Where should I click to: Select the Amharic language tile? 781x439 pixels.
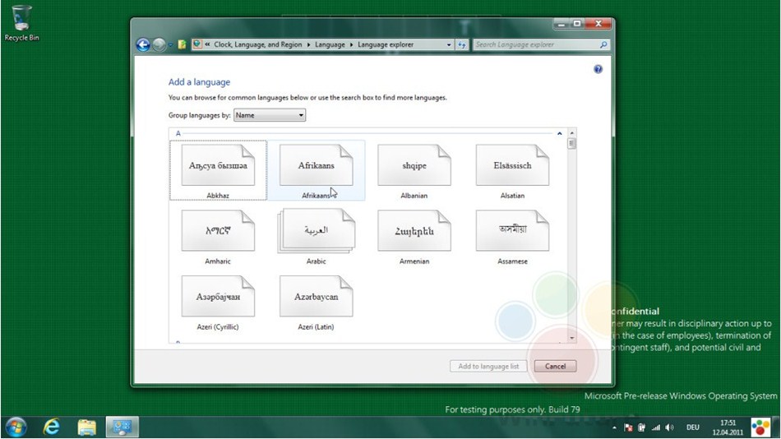click(218, 236)
